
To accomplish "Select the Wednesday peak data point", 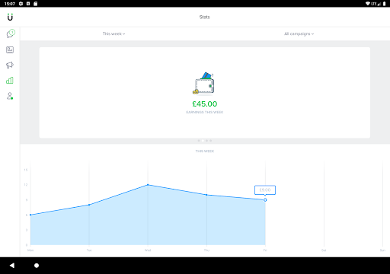I will click(148, 185).
